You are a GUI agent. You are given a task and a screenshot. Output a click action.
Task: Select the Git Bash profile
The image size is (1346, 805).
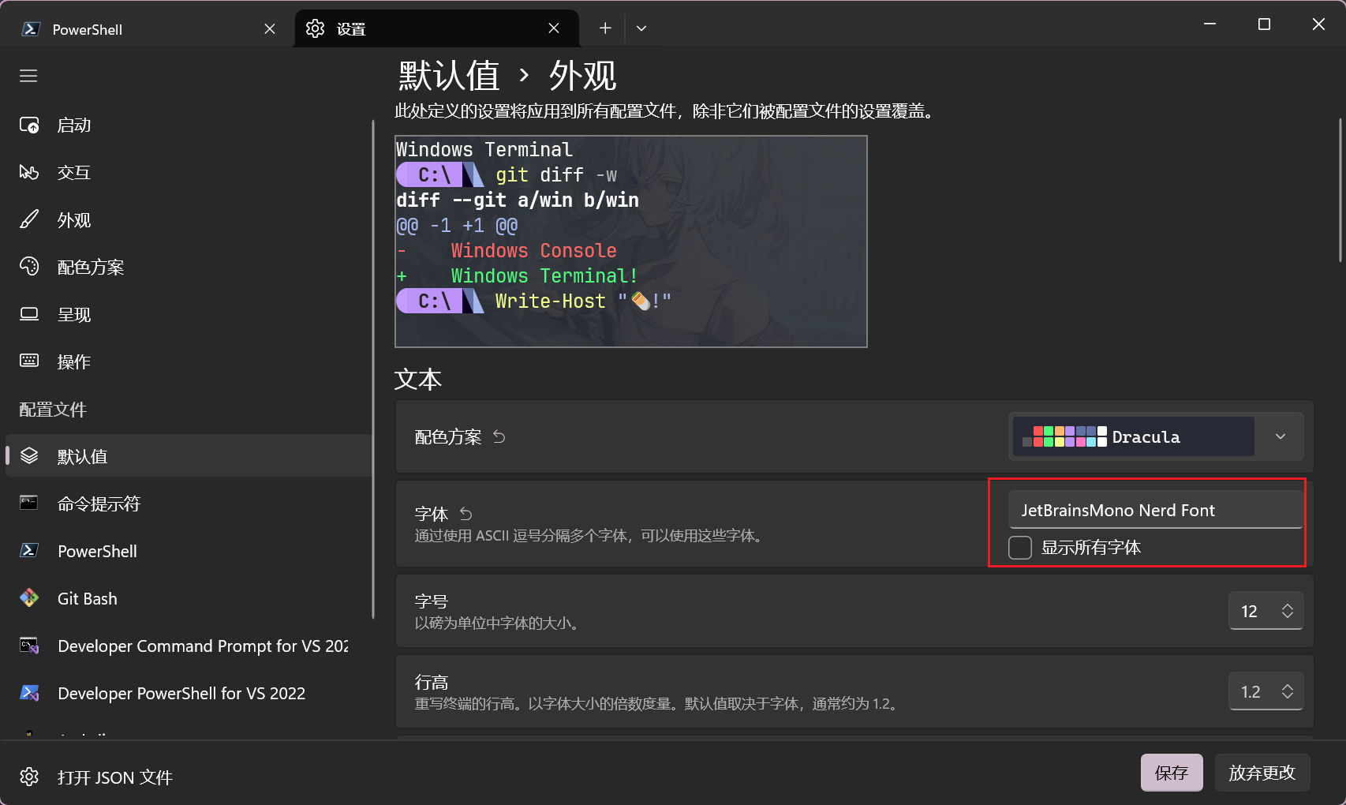pos(189,598)
